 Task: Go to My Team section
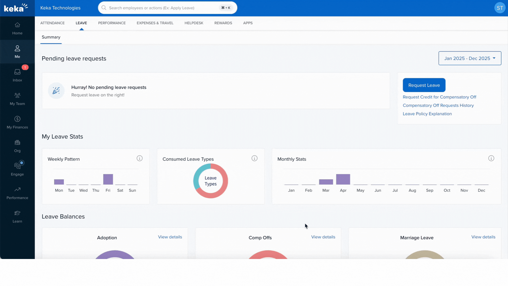point(17,99)
